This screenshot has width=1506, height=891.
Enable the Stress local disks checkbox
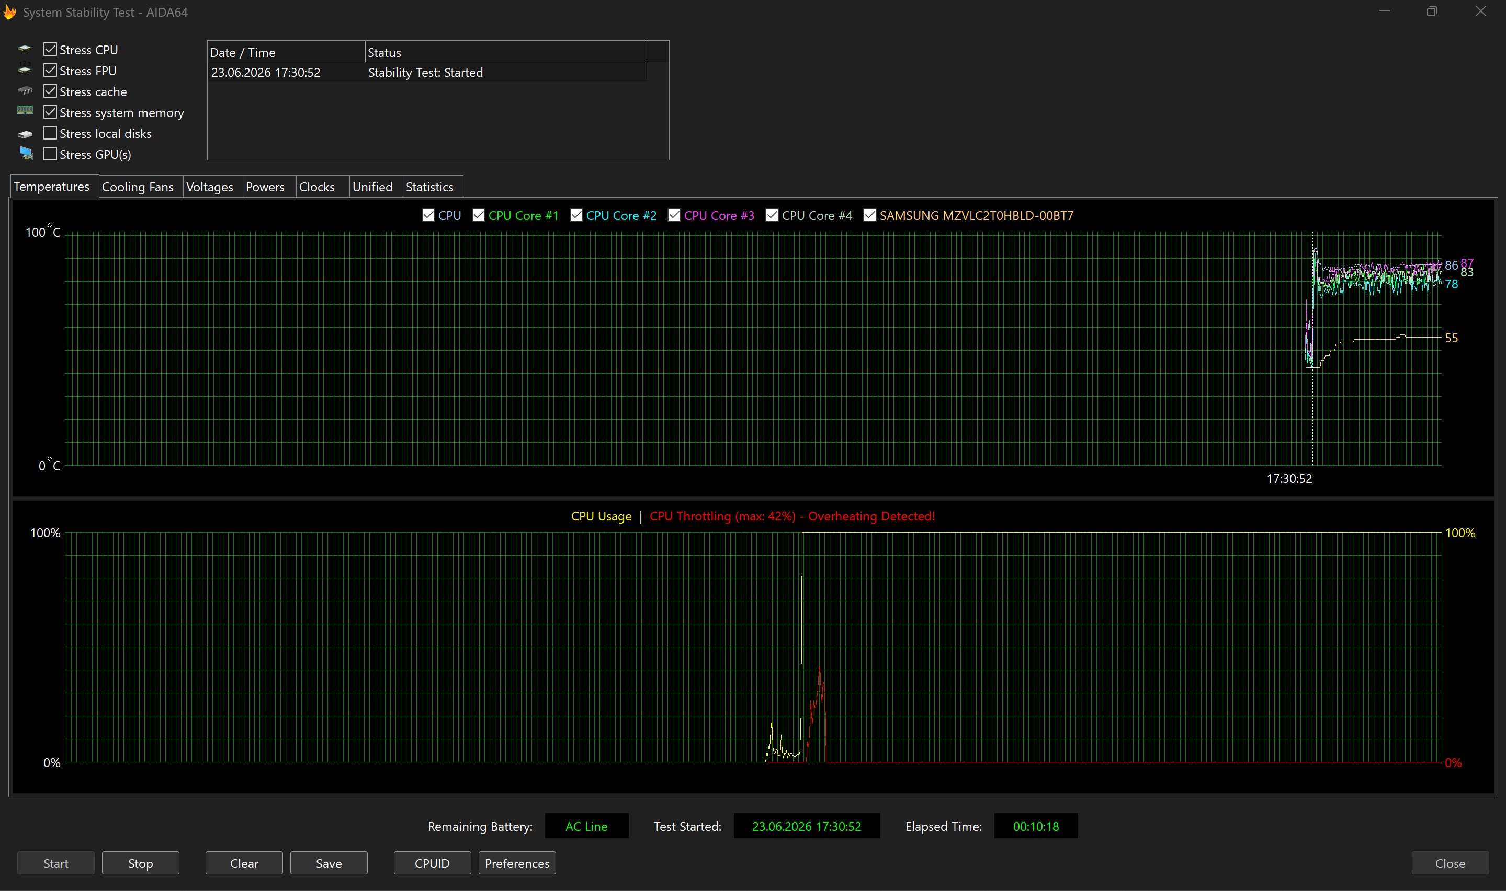51,133
